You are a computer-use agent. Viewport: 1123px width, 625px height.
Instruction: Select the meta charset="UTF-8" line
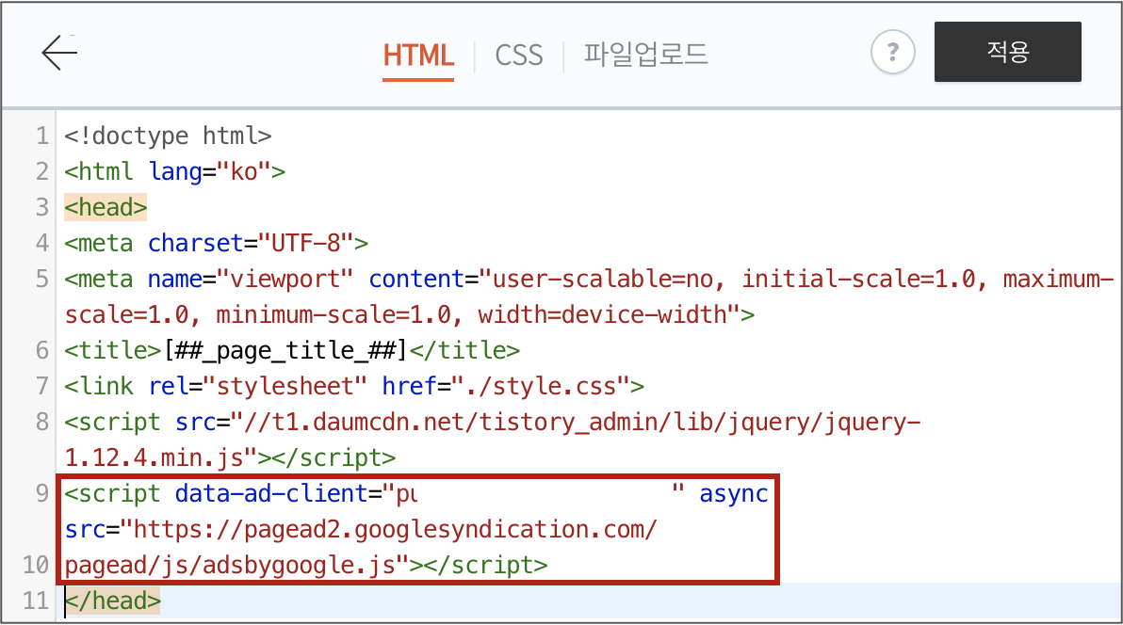(217, 244)
